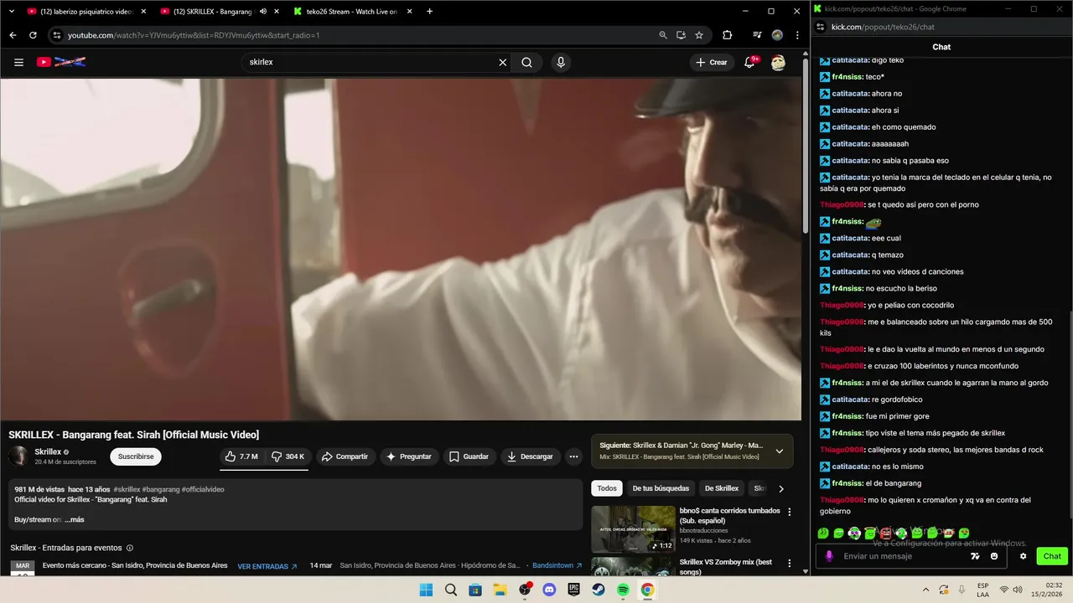Image resolution: width=1073 pixels, height=603 pixels.
Task: Open the tab search dropdown in Chrome
Action: [x=12, y=11]
